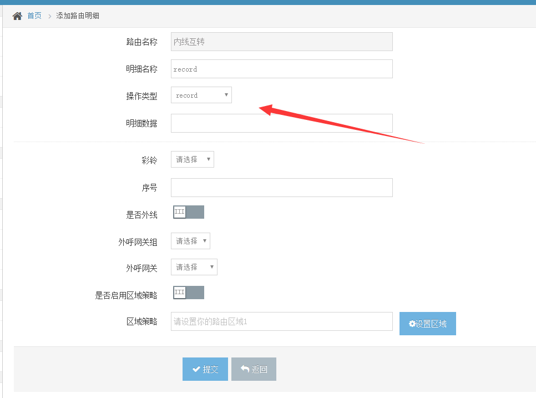Click into the 明细数据 text field
The width and height of the screenshot is (536, 398).
(x=281, y=123)
